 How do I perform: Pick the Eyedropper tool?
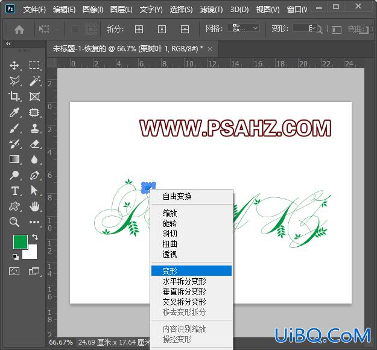tap(14, 112)
